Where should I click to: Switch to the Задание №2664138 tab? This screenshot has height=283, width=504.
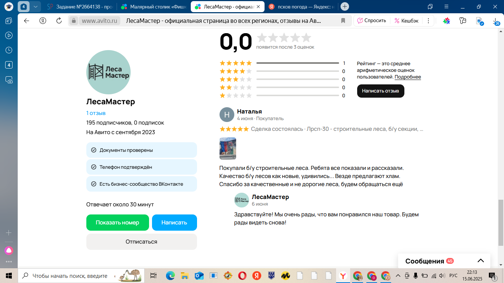[80, 7]
